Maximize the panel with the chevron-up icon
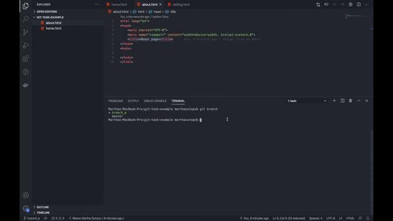Viewport: 393px width, 221px height. (x=359, y=101)
